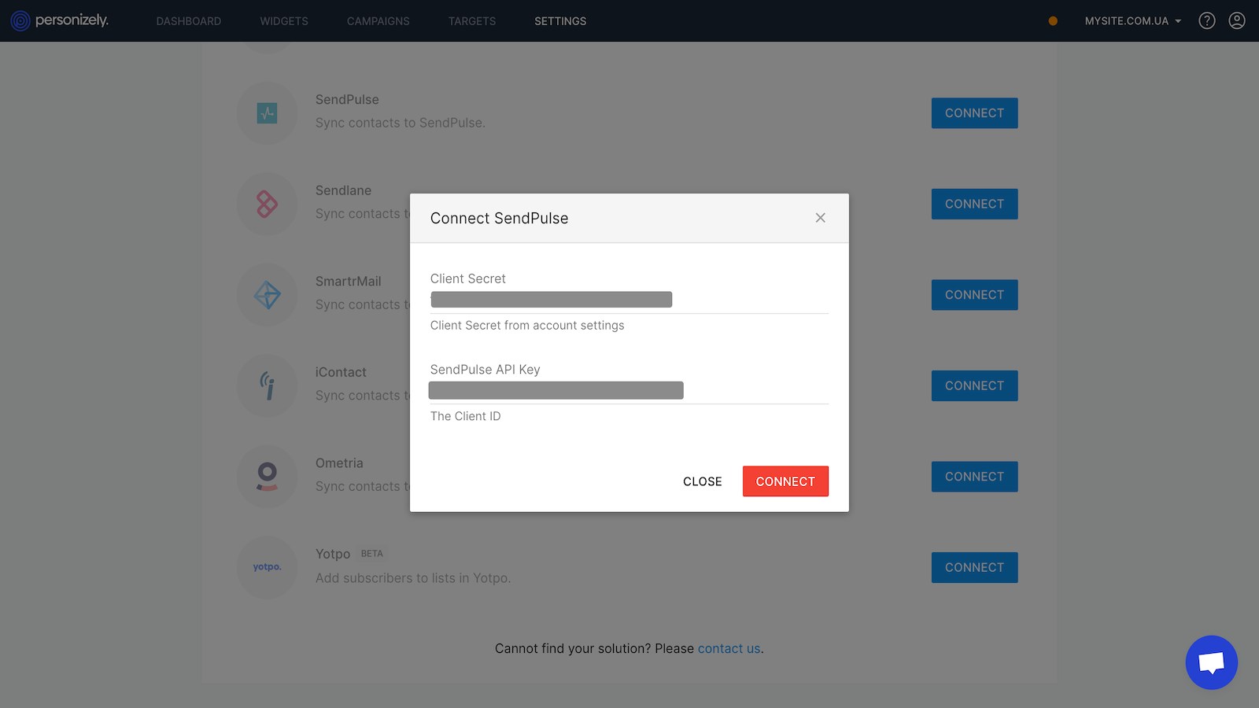This screenshot has width=1259, height=708.
Task: Click the Sendlane integration icon
Action: pyautogui.click(x=268, y=205)
